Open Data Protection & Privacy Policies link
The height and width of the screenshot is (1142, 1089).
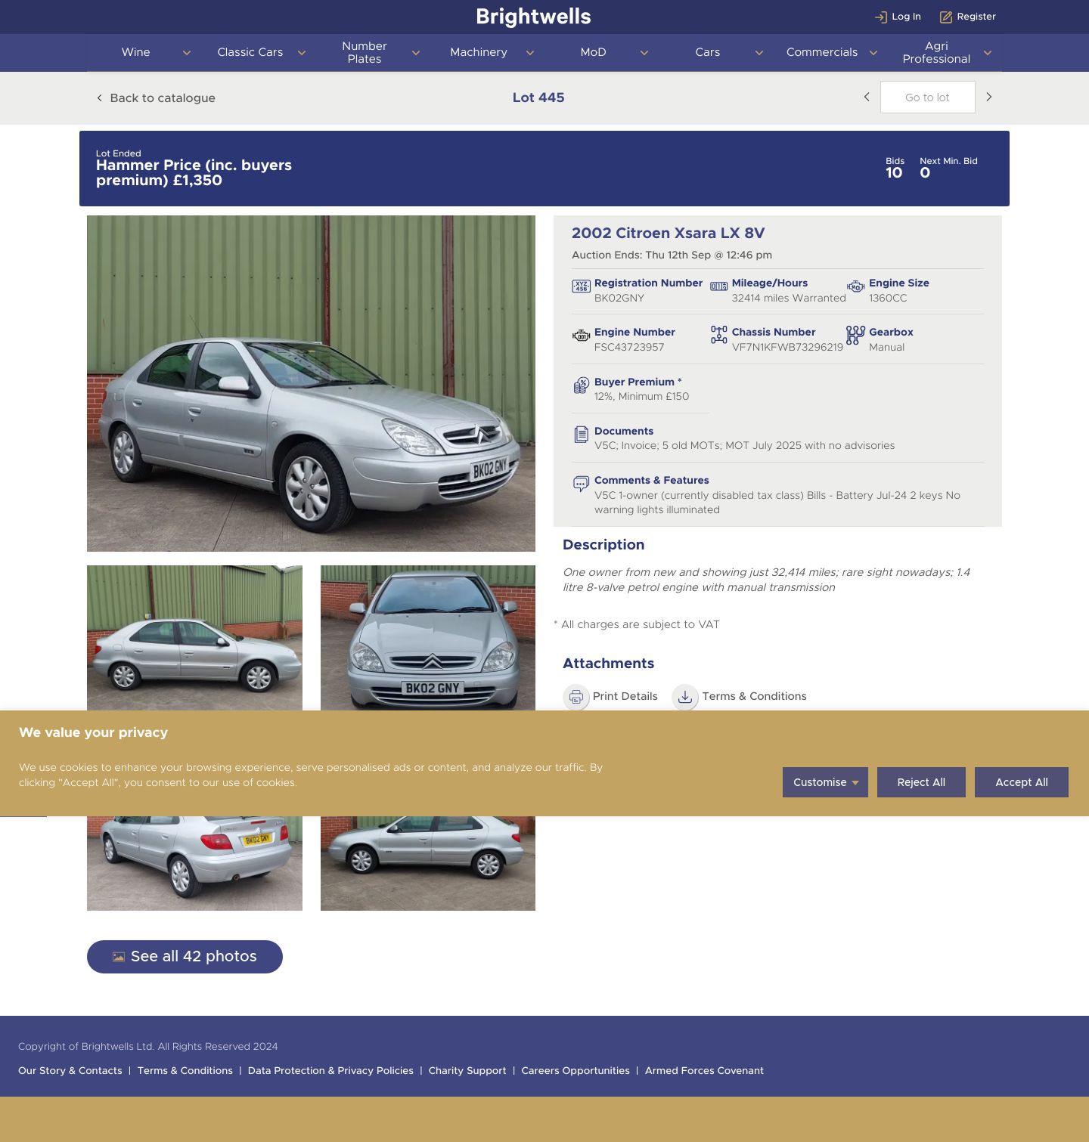pos(330,1071)
